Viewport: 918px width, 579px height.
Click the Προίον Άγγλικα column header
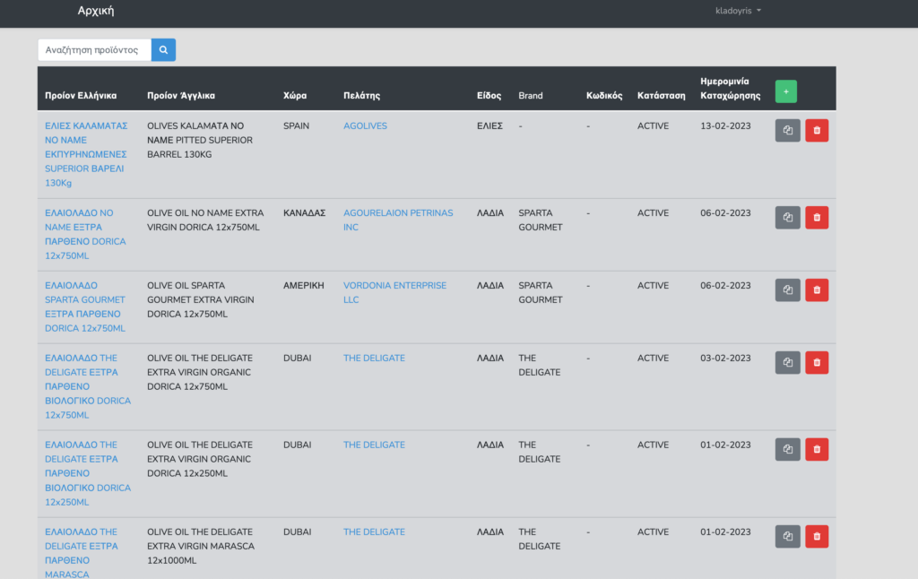click(x=181, y=95)
